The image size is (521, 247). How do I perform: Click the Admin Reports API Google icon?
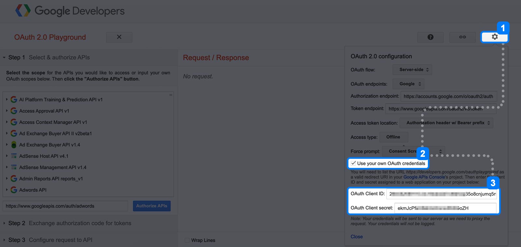(14, 179)
